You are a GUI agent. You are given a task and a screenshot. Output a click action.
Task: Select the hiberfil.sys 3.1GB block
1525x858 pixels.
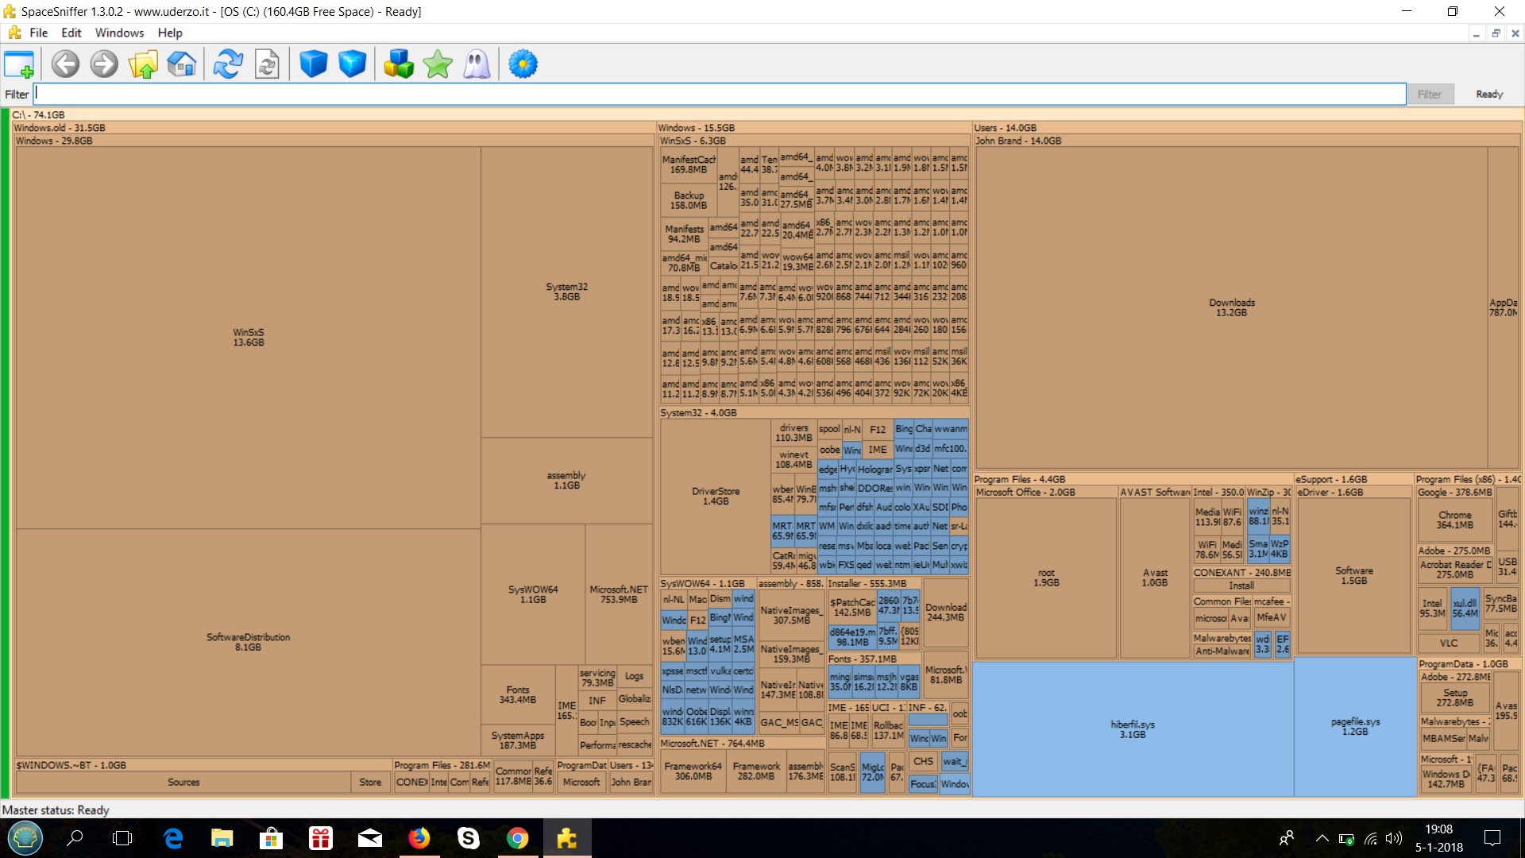click(1133, 729)
